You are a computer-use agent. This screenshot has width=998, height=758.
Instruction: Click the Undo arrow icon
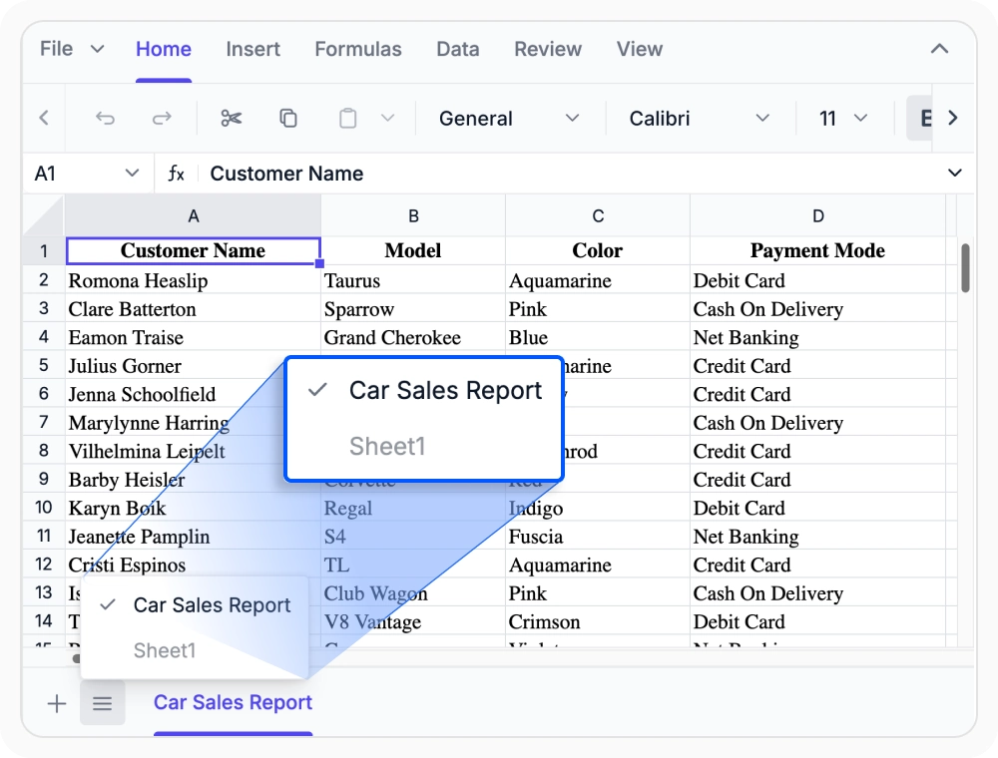(x=105, y=119)
